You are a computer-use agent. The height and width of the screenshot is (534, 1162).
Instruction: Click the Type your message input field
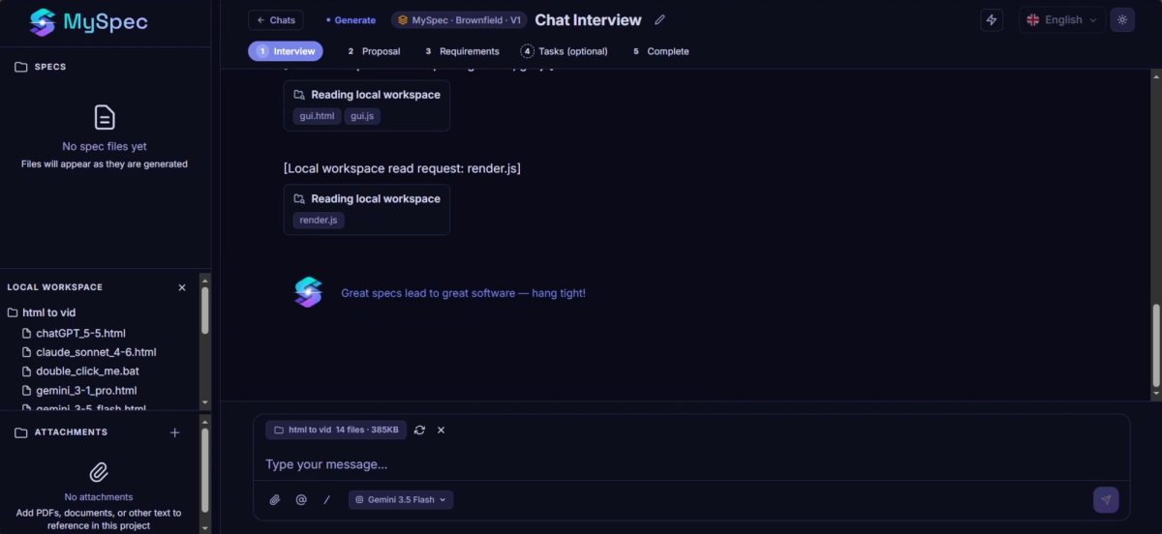coord(691,464)
